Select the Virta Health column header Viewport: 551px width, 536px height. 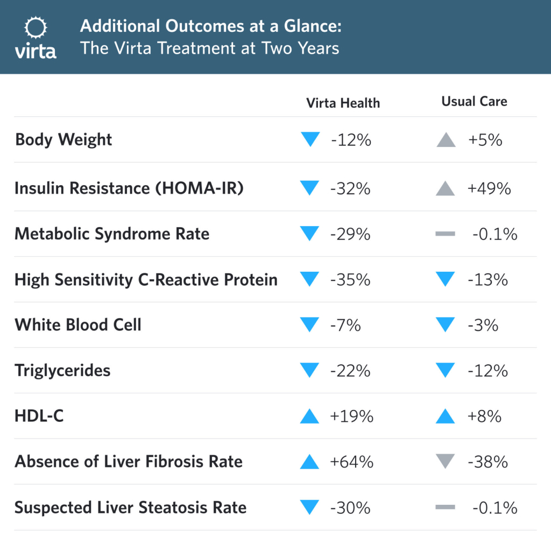(343, 103)
